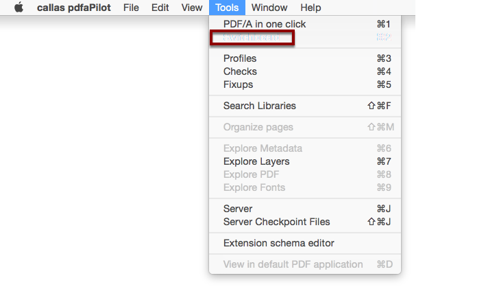Open the File menu

point(131,8)
